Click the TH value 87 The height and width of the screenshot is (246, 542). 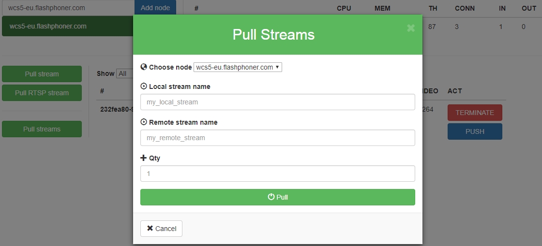[432, 27]
